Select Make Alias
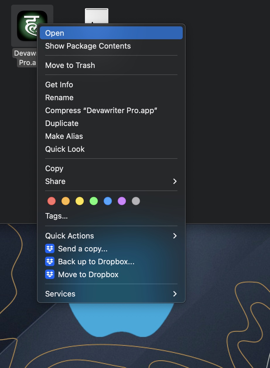270x368 pixels. point(111,136)
